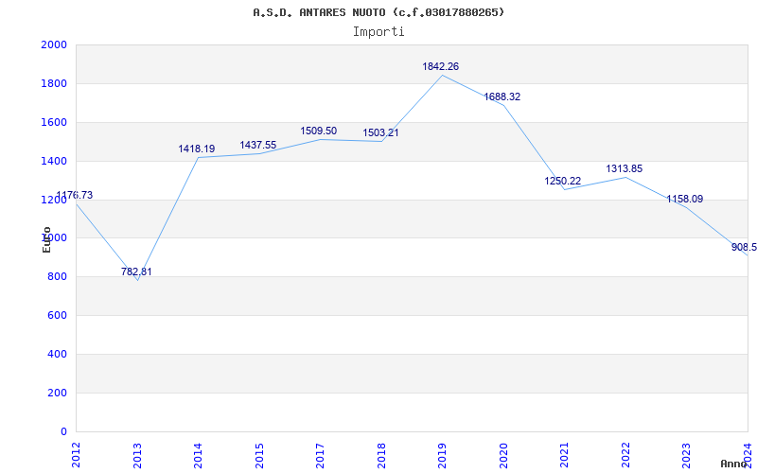757x473 pixels.
Task: Click the x-axis year label 2021
Action: (x=564, y=455)
